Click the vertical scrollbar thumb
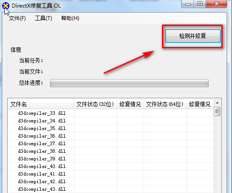The height and width of the screenshot is (193, 232). [x=217, y=111]
